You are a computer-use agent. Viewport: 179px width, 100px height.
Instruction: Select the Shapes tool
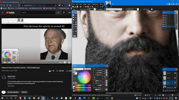click(x=75, y=36)
